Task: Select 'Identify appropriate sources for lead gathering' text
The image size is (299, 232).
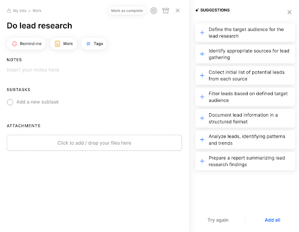Action: [x=249, y=54]
